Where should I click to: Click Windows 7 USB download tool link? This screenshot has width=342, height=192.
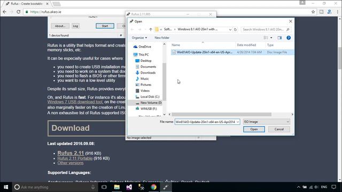click(x=75, y=102)
